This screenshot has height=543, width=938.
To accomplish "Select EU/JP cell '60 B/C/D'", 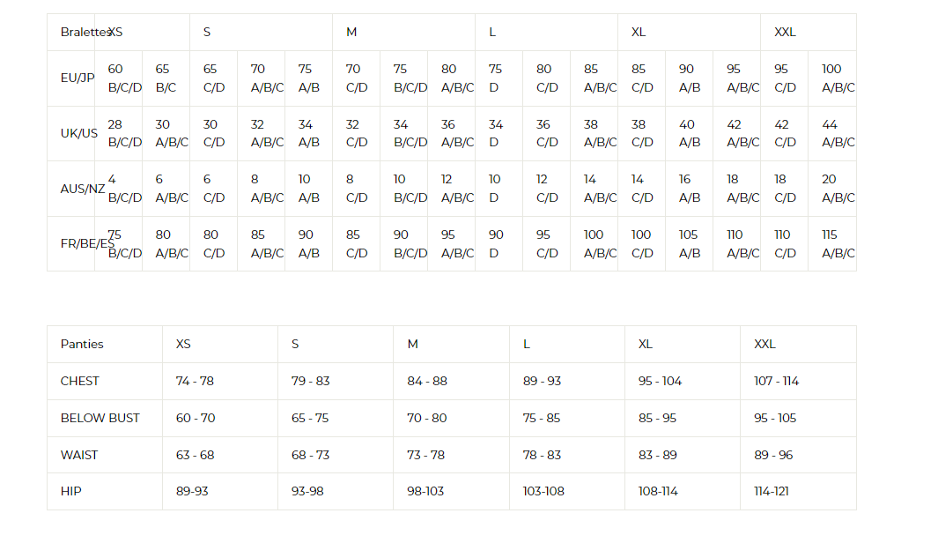I will [x=118, y=78].
